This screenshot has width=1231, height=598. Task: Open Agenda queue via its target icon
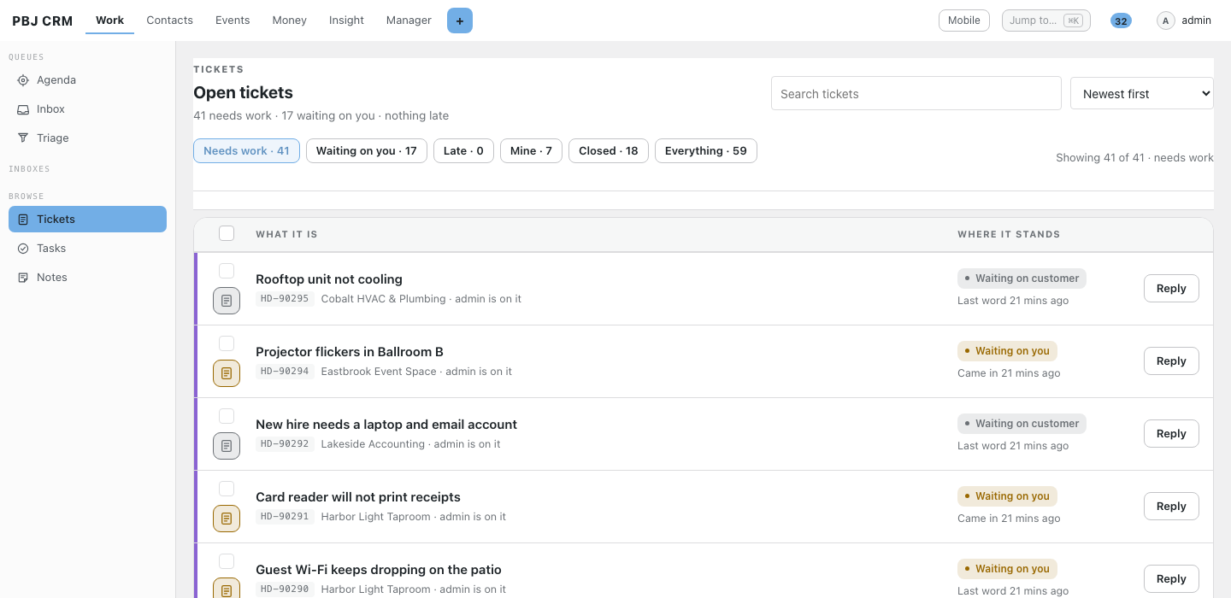pos(23,80)
